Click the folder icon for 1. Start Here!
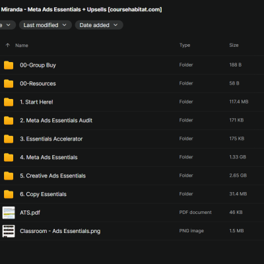 click(x=9, y=102)
